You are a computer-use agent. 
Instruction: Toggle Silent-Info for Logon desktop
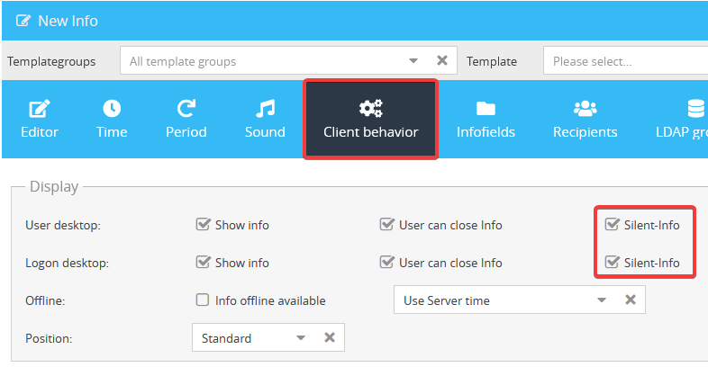click(613, 263)
